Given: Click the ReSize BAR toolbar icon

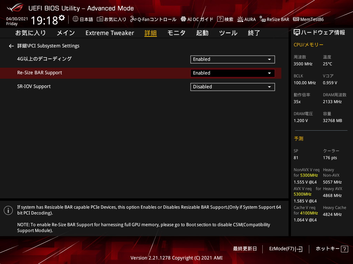Looking at the screenshot, I should click(x=262, y=19).
